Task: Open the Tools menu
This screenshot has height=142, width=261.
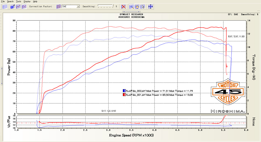Action: (18, 2)
